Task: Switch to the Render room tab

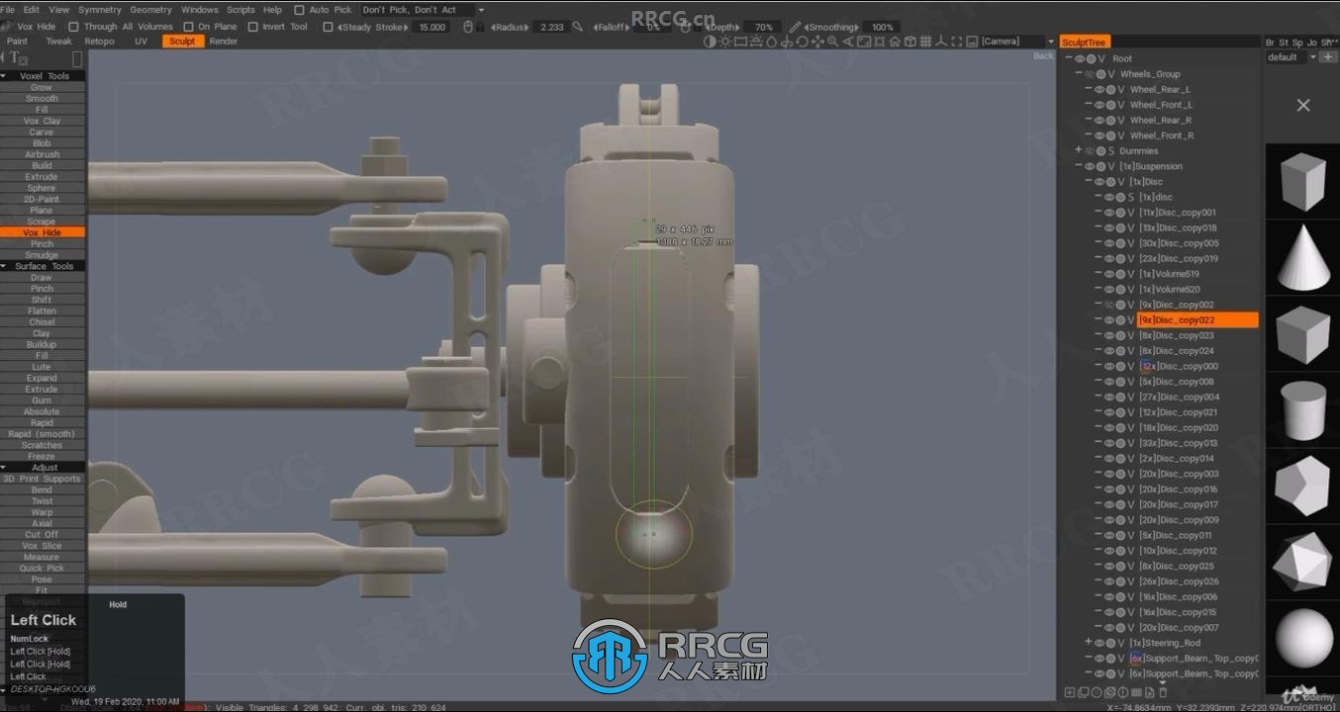Action: click(223, 42)
